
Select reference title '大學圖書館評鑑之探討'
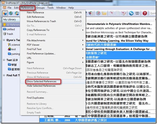tap(91, 120)
